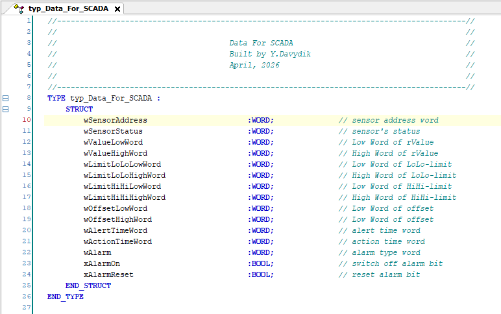The width and height of the screenshot is (501, 314).
Task: Click the BOOL type of xAlarmOn
Action: [x=261, y=263]
